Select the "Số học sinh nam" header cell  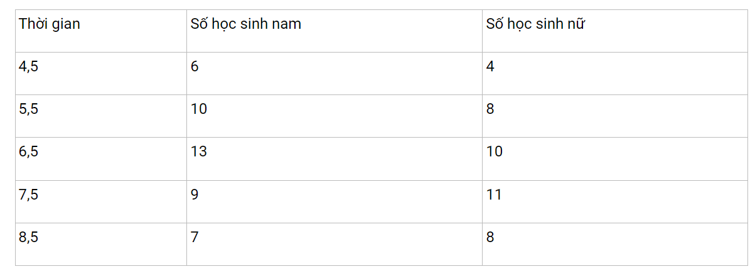pyautogui.click(x=246, y=25)
